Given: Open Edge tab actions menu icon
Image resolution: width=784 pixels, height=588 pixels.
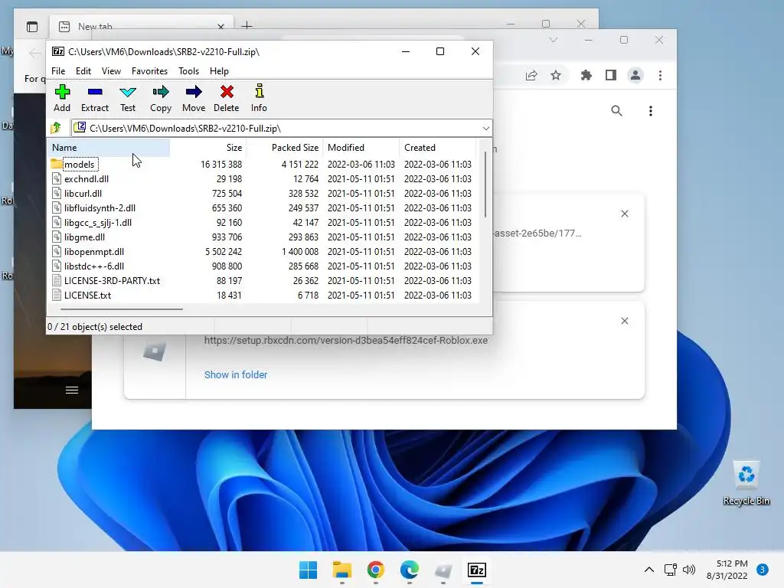Looking at the screenshot, I should click(x=32, y=27).
